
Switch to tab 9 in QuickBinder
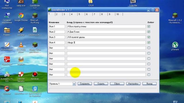[x=111, y=14]
